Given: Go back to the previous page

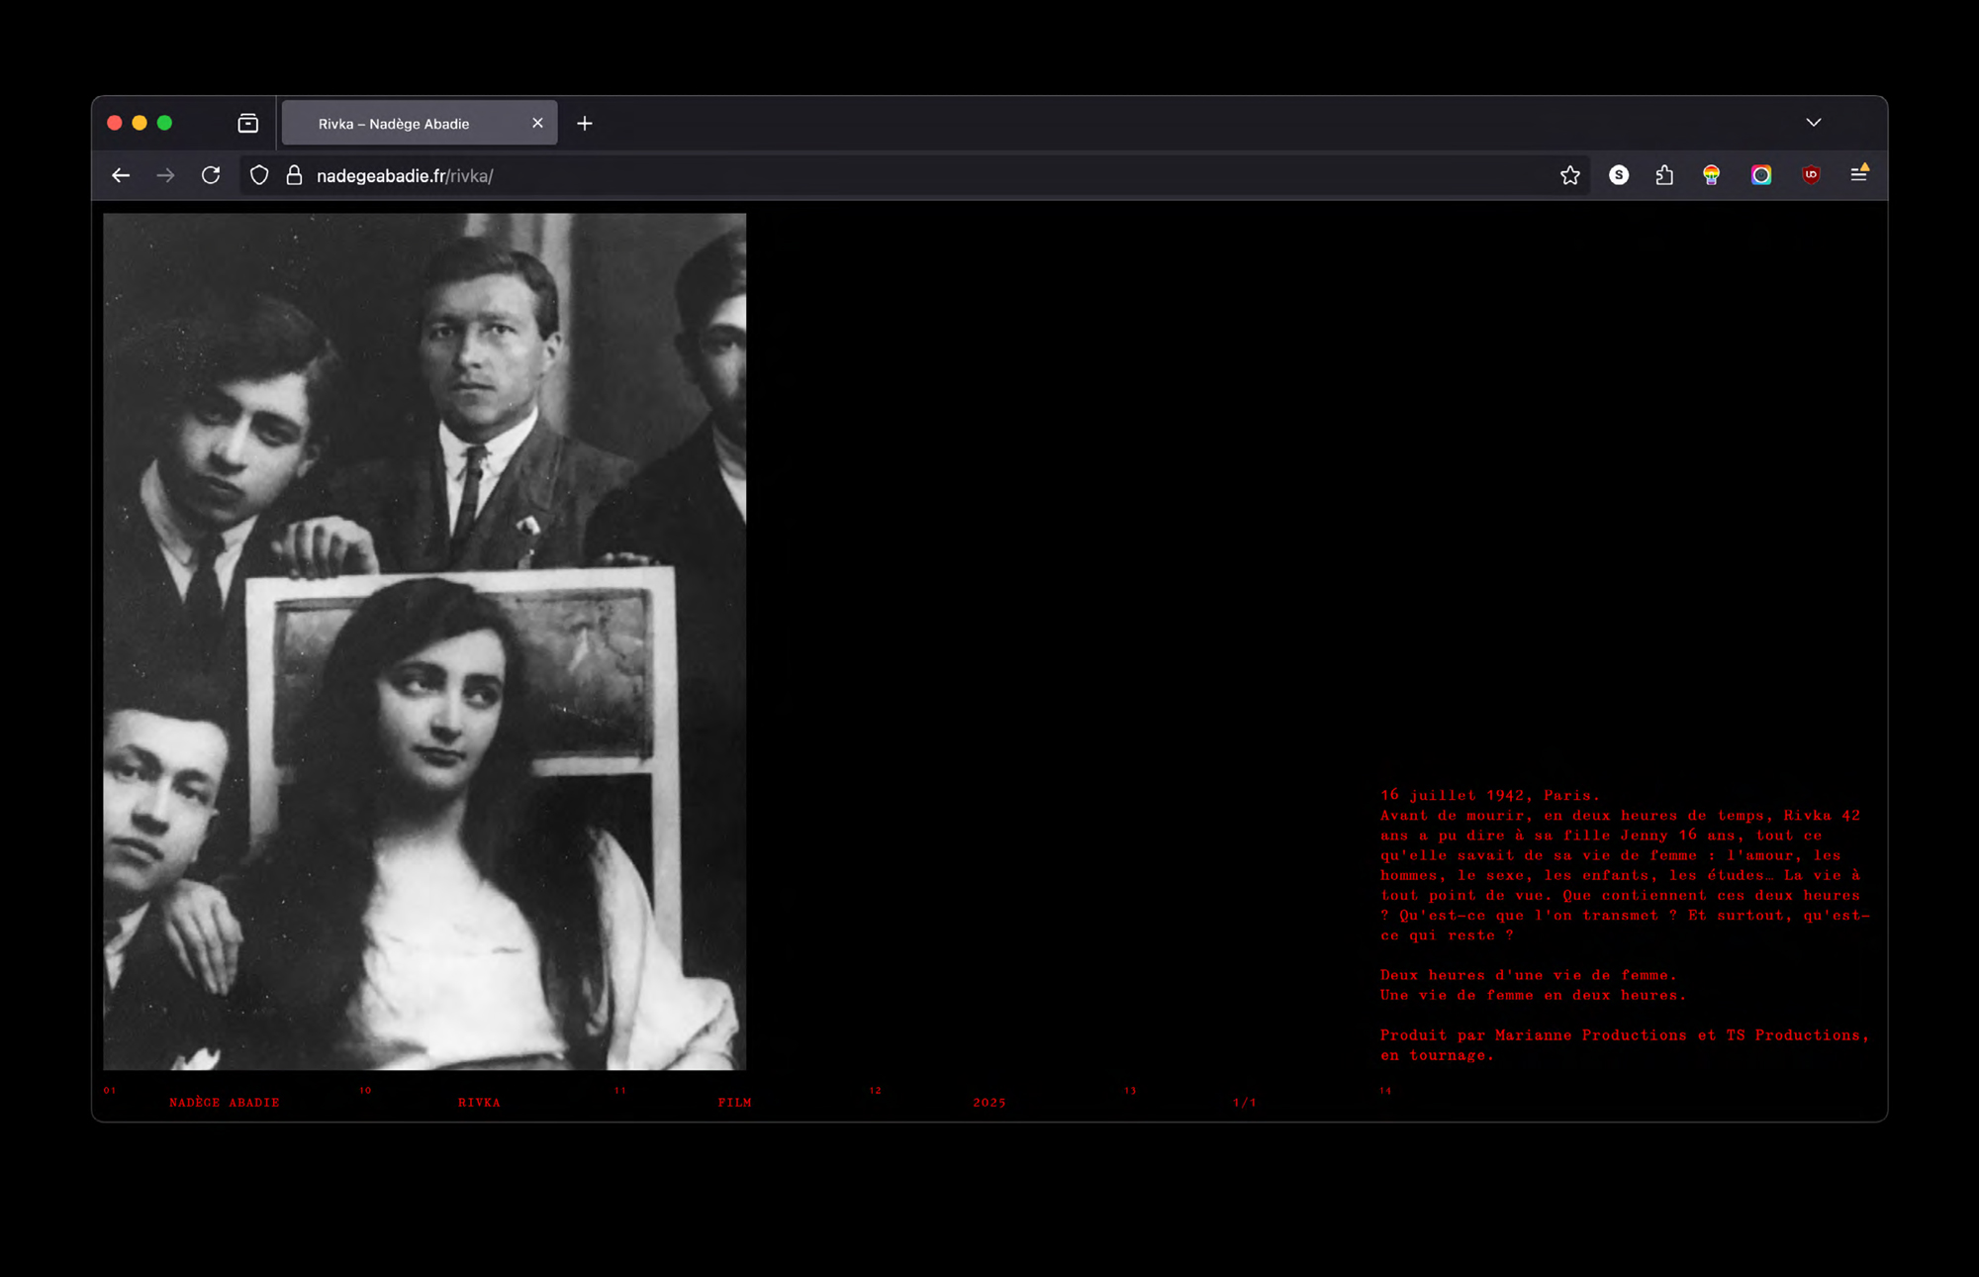Looking at the screenshot, I should (x=121, y=175).
